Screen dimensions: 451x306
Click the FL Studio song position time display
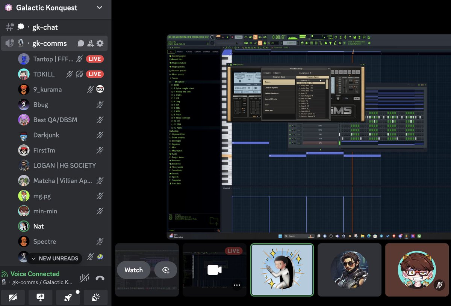(278, 37)
